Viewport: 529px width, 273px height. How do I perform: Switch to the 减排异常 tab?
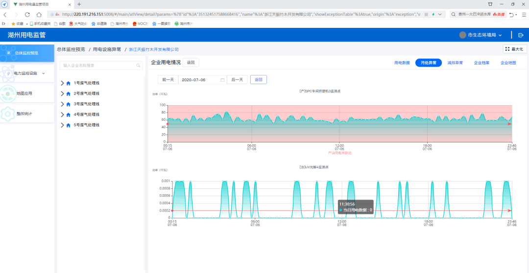click(455, 63)
